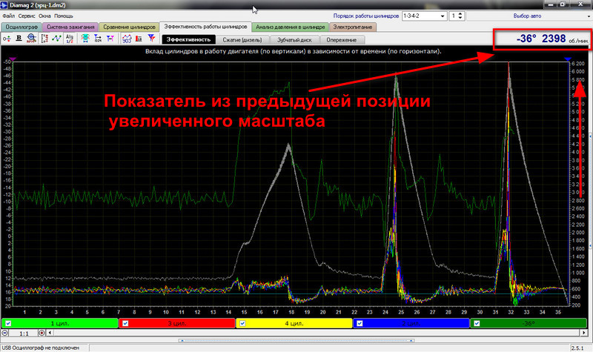Select the "Эффективность" sub-tab

(189, 40)
